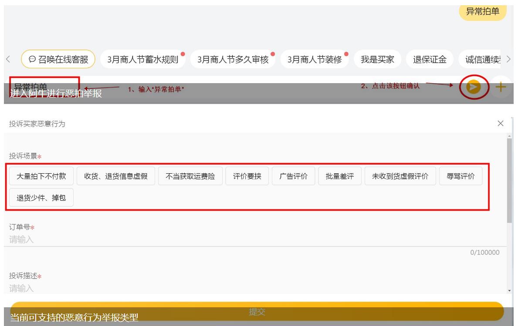
Task: Open the 3月商人节装修 quick reply
Action: click(x=314, y=60)
